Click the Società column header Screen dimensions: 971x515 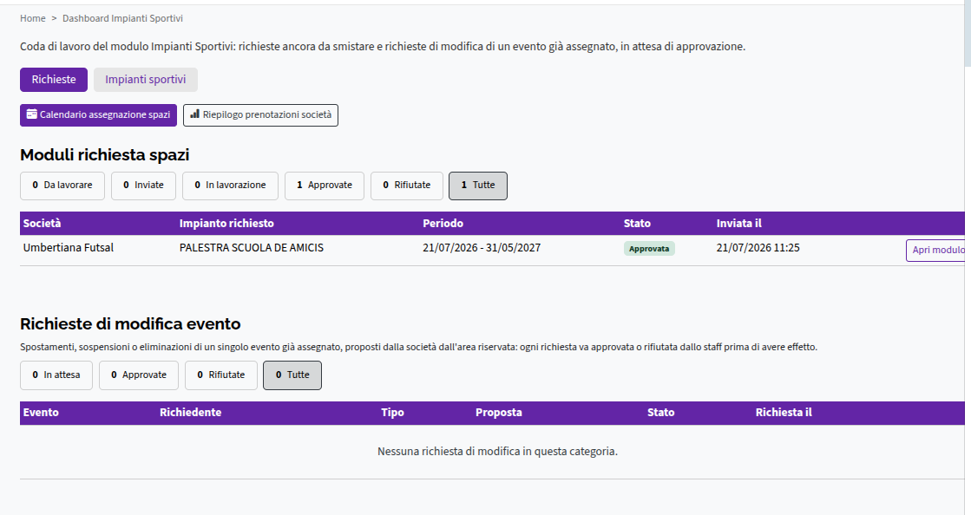[43, 224]
